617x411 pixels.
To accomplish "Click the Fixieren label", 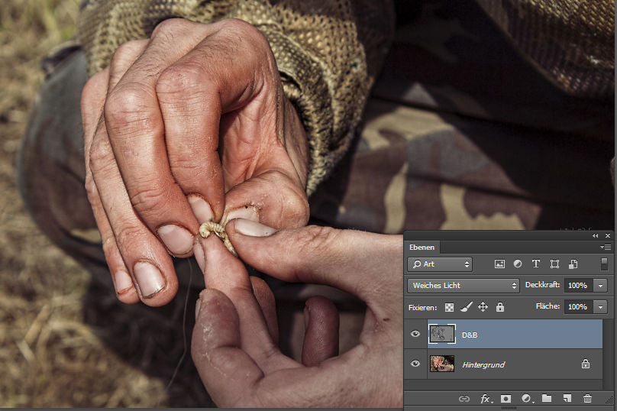I will pos(422,307).
